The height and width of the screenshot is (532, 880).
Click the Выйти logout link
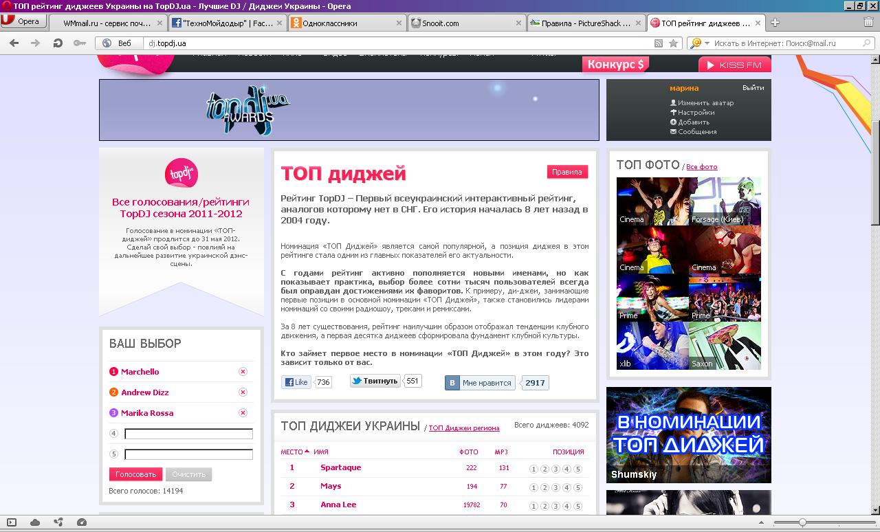point(753,88)
